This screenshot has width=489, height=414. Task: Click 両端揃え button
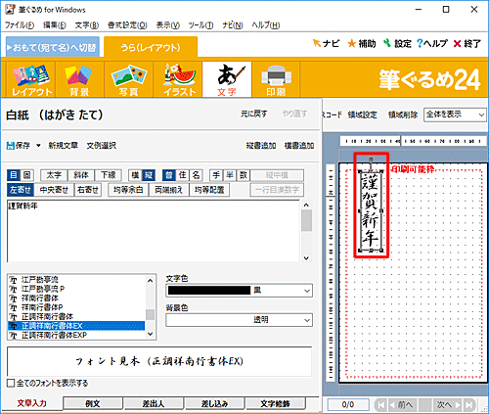(168, 190)
